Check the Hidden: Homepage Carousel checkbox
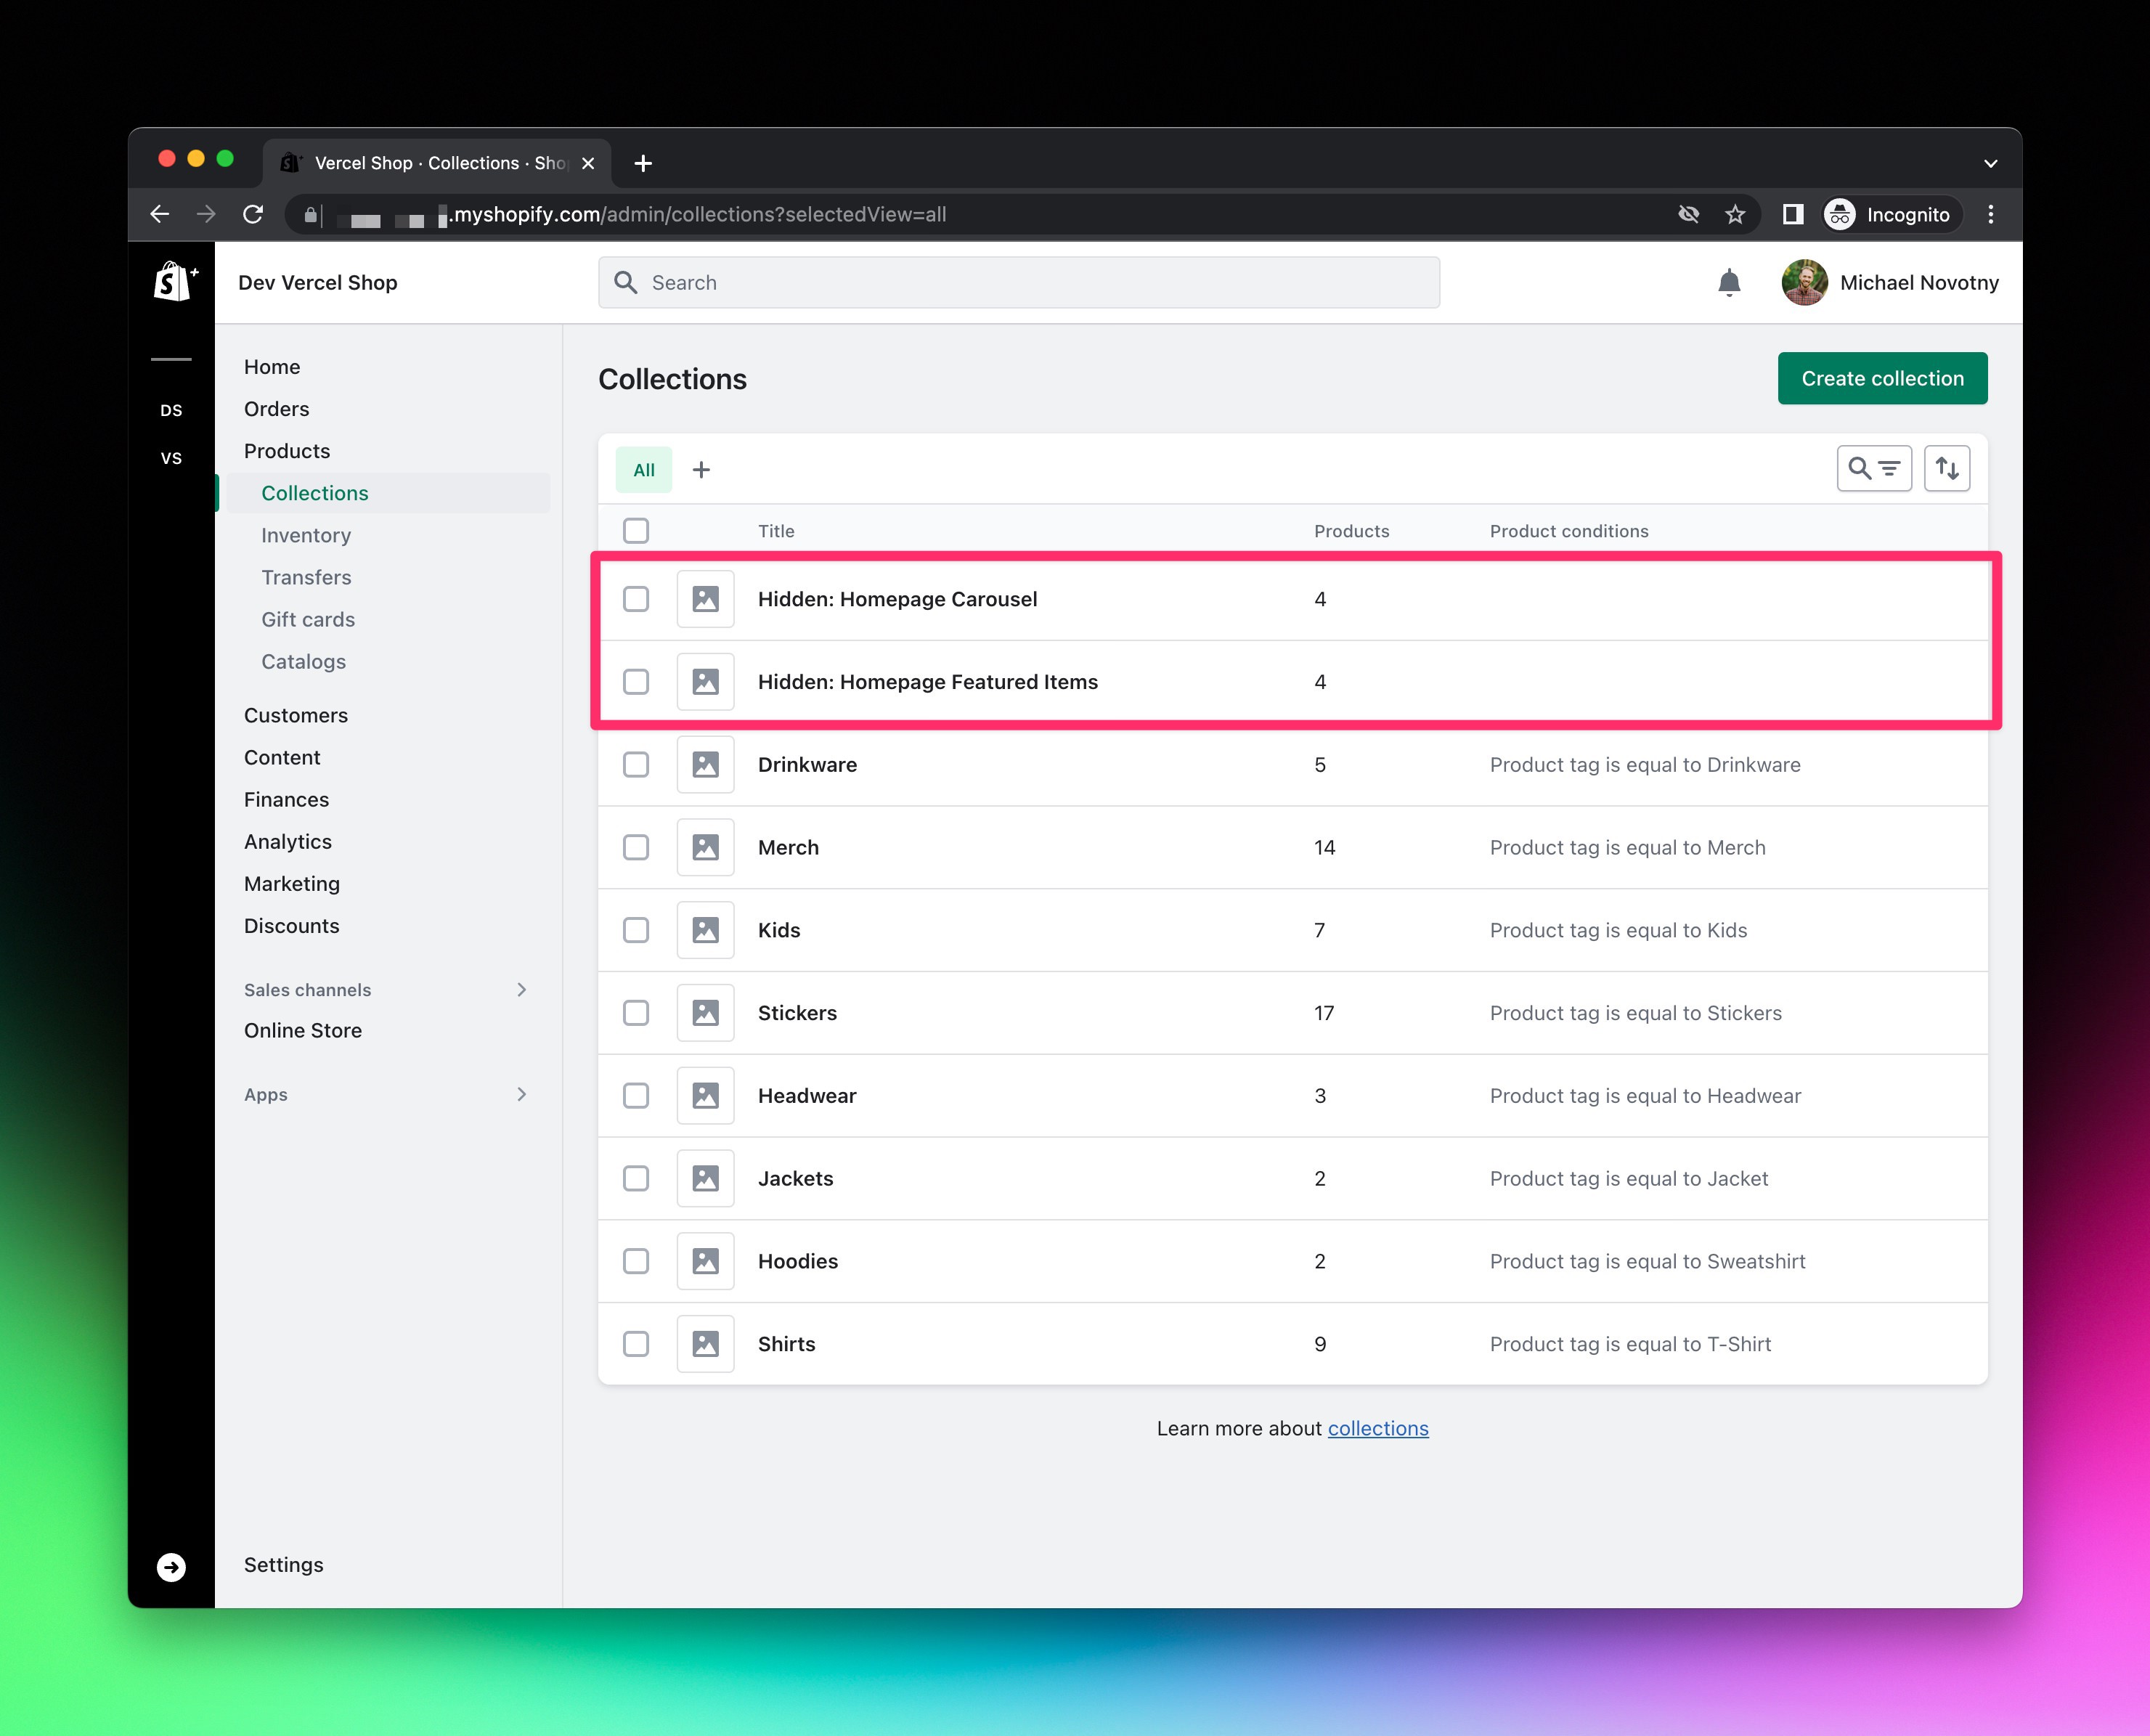2150x1736 pixels. click(636, 599)
